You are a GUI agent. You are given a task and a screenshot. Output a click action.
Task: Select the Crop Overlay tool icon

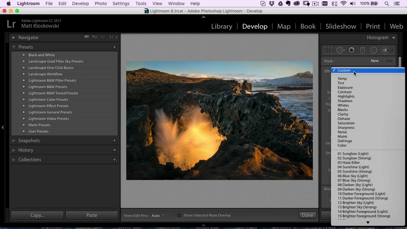328,50
